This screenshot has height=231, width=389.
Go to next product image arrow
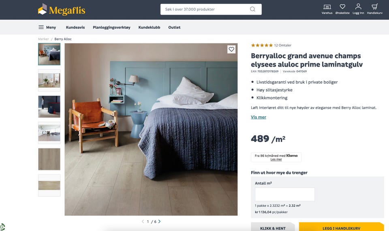(x=159, y=221)
